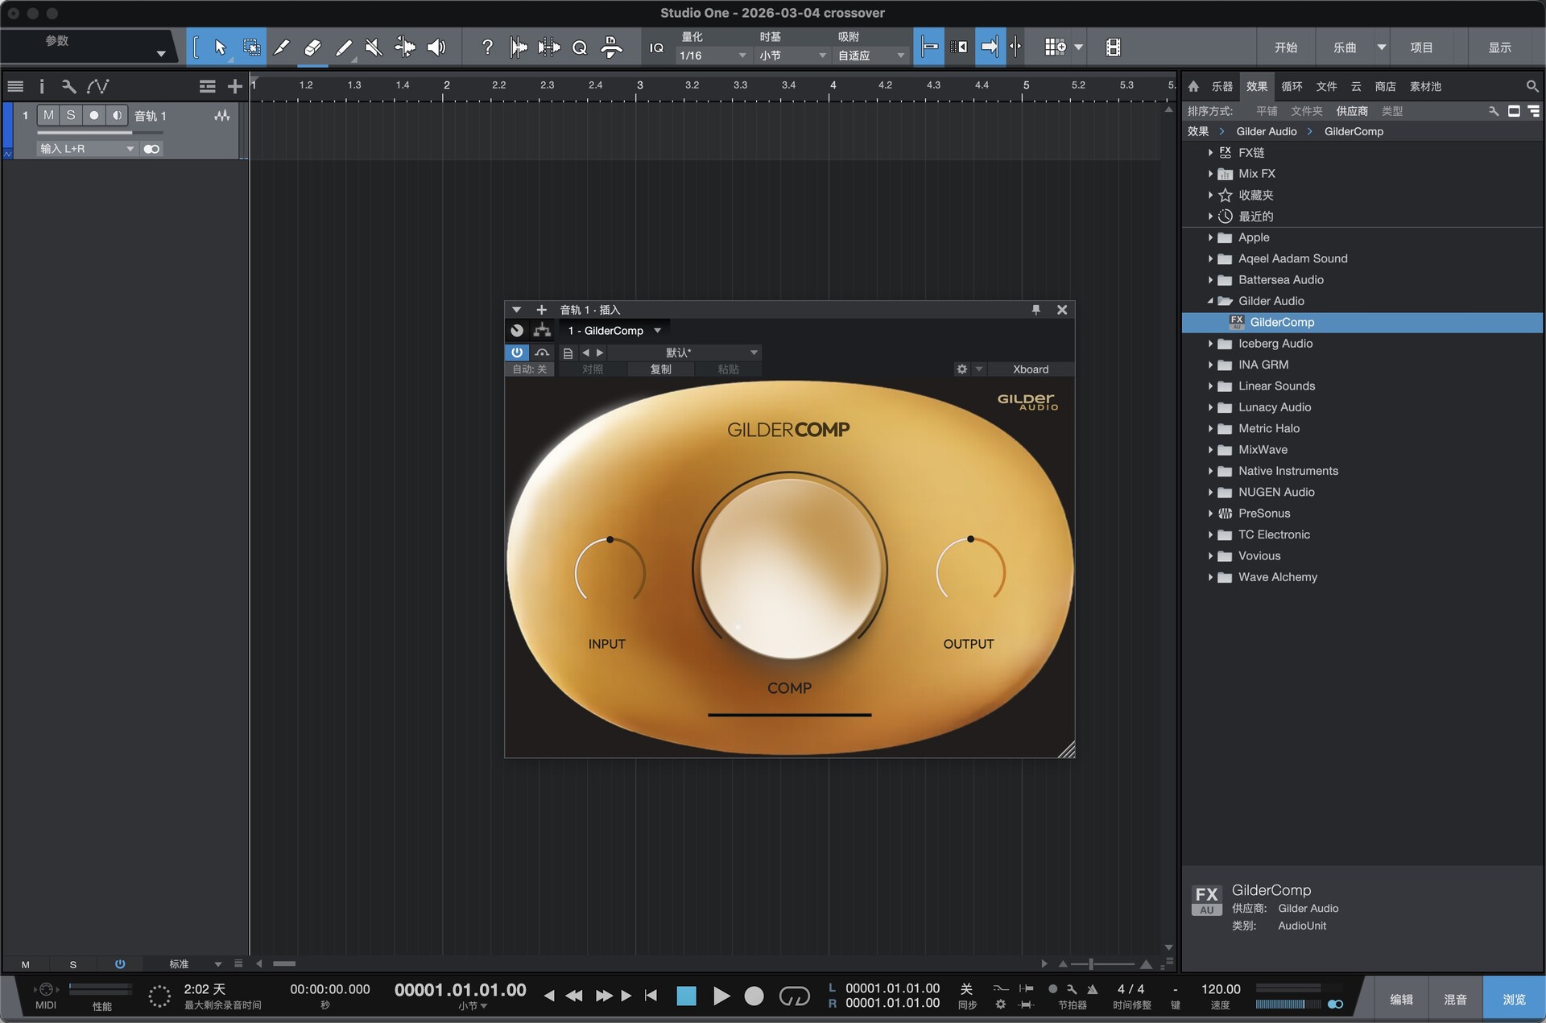This screenshot has width=1546, height=1023.
Task: Open the 量化 1/16 quantize dropdown
Action: point(713,56)
